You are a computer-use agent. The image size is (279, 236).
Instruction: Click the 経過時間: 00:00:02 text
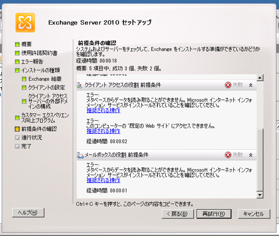[107, 141]
